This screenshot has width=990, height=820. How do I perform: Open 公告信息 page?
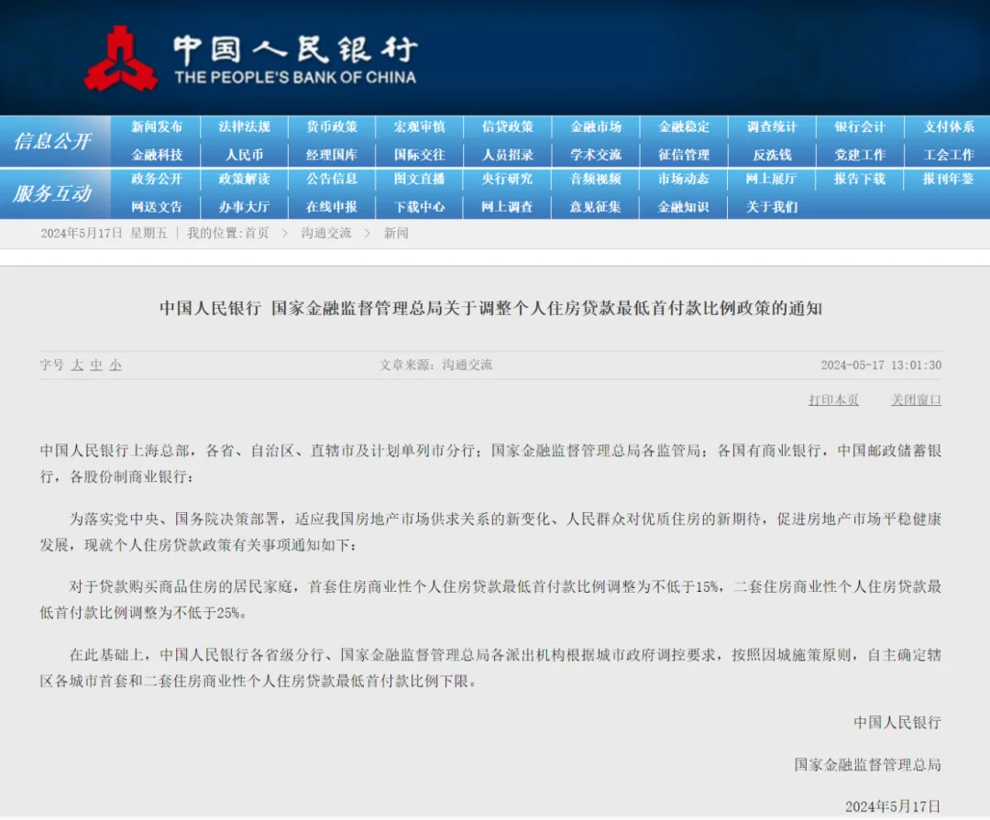pyautogui.click(x=332, y=180)
